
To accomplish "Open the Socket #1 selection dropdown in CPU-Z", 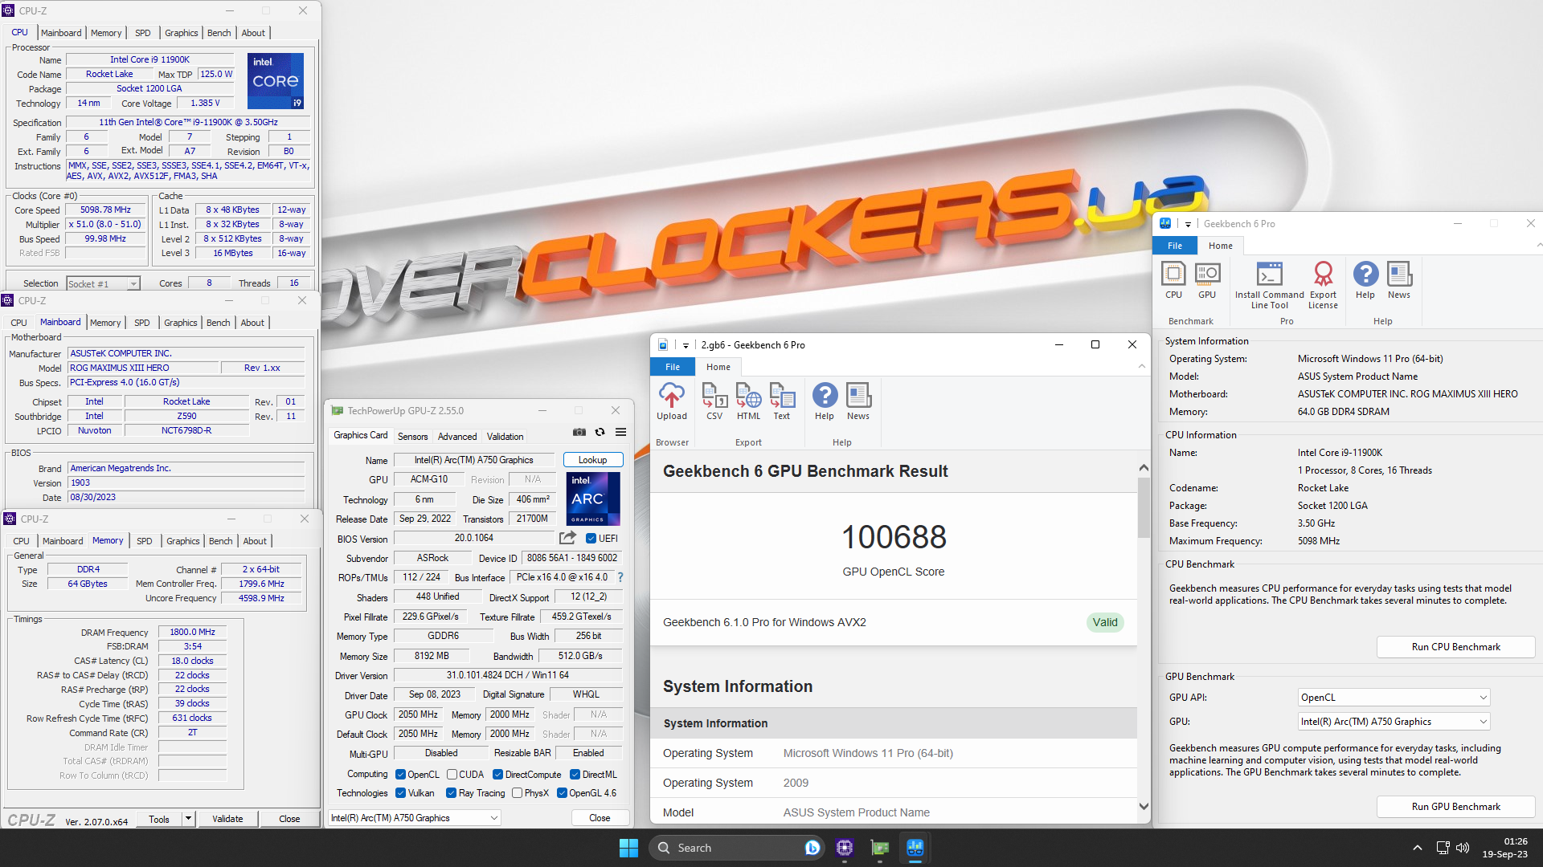I will click(135, 283).
